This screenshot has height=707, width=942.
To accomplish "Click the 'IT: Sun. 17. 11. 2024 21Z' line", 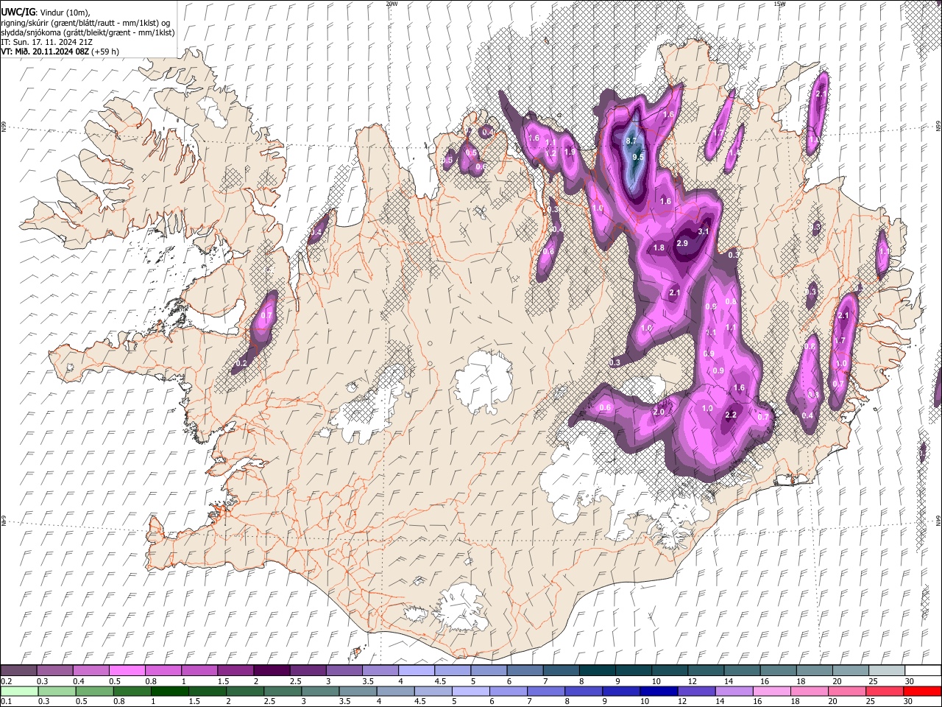I will click(46, 42).
